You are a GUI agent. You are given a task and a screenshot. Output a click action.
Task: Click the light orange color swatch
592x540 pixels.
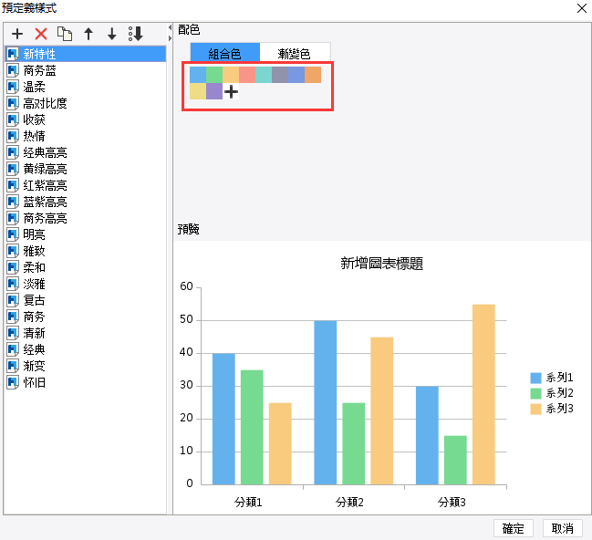click(231, 75)
